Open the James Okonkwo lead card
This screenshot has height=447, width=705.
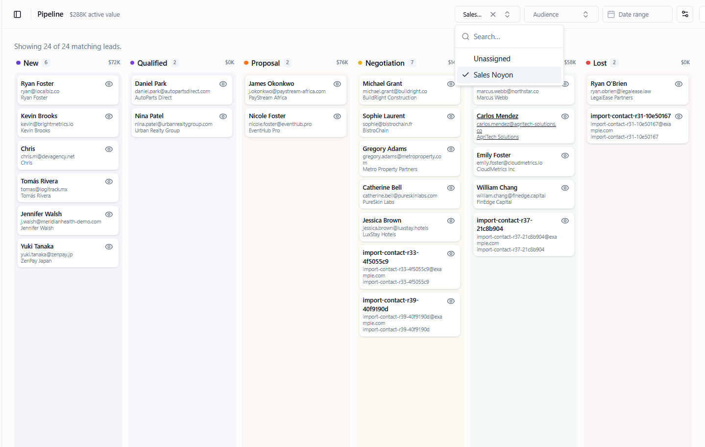coord(295,90)
